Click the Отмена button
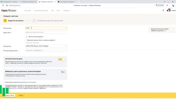This screenshot has height=99, width=176. coord(21,95)
